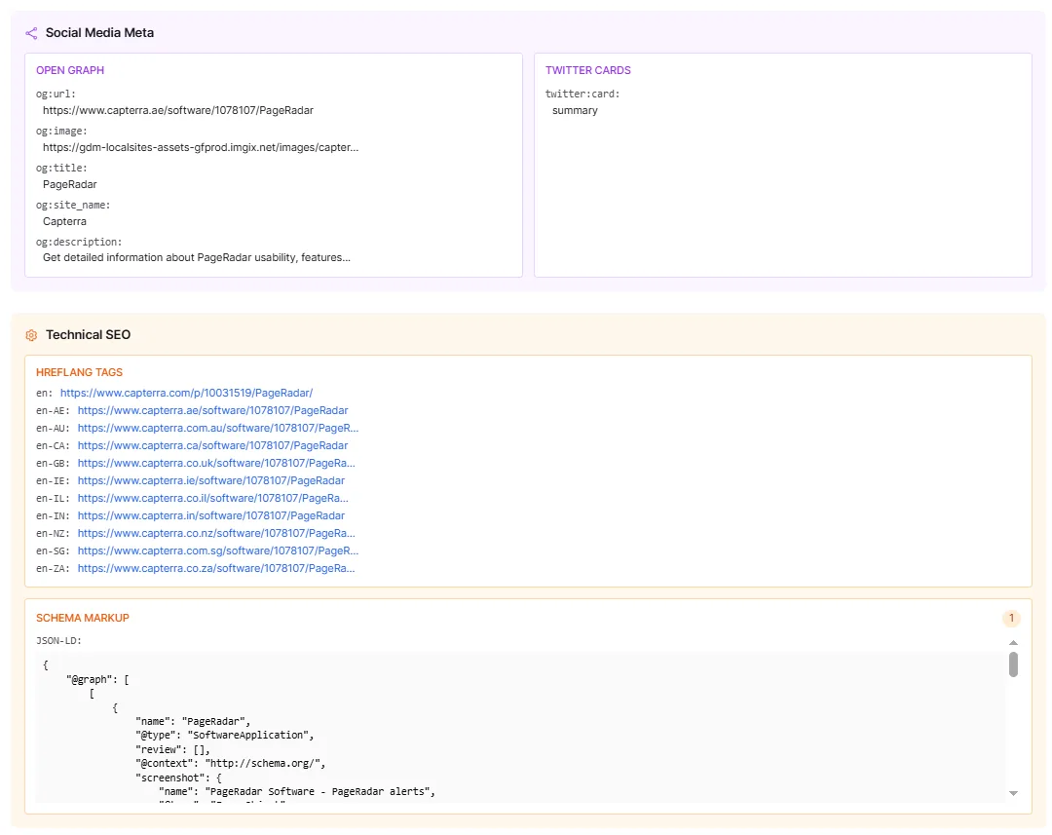The image size is (1052, 835).
Task: Click the og:site_name value Capterra
Action: click(x=64, y=221)
